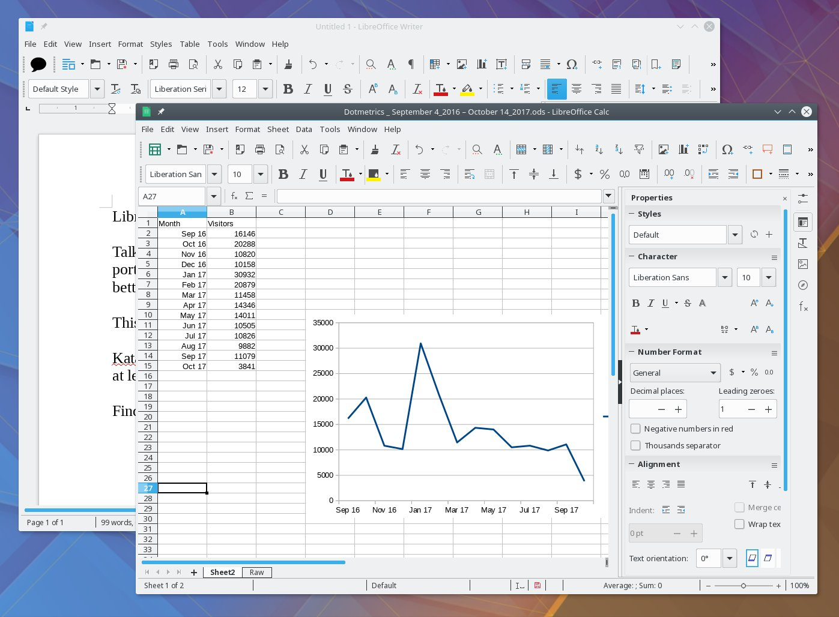
Task: Click inside the formula input line
Action: point(439,196)
